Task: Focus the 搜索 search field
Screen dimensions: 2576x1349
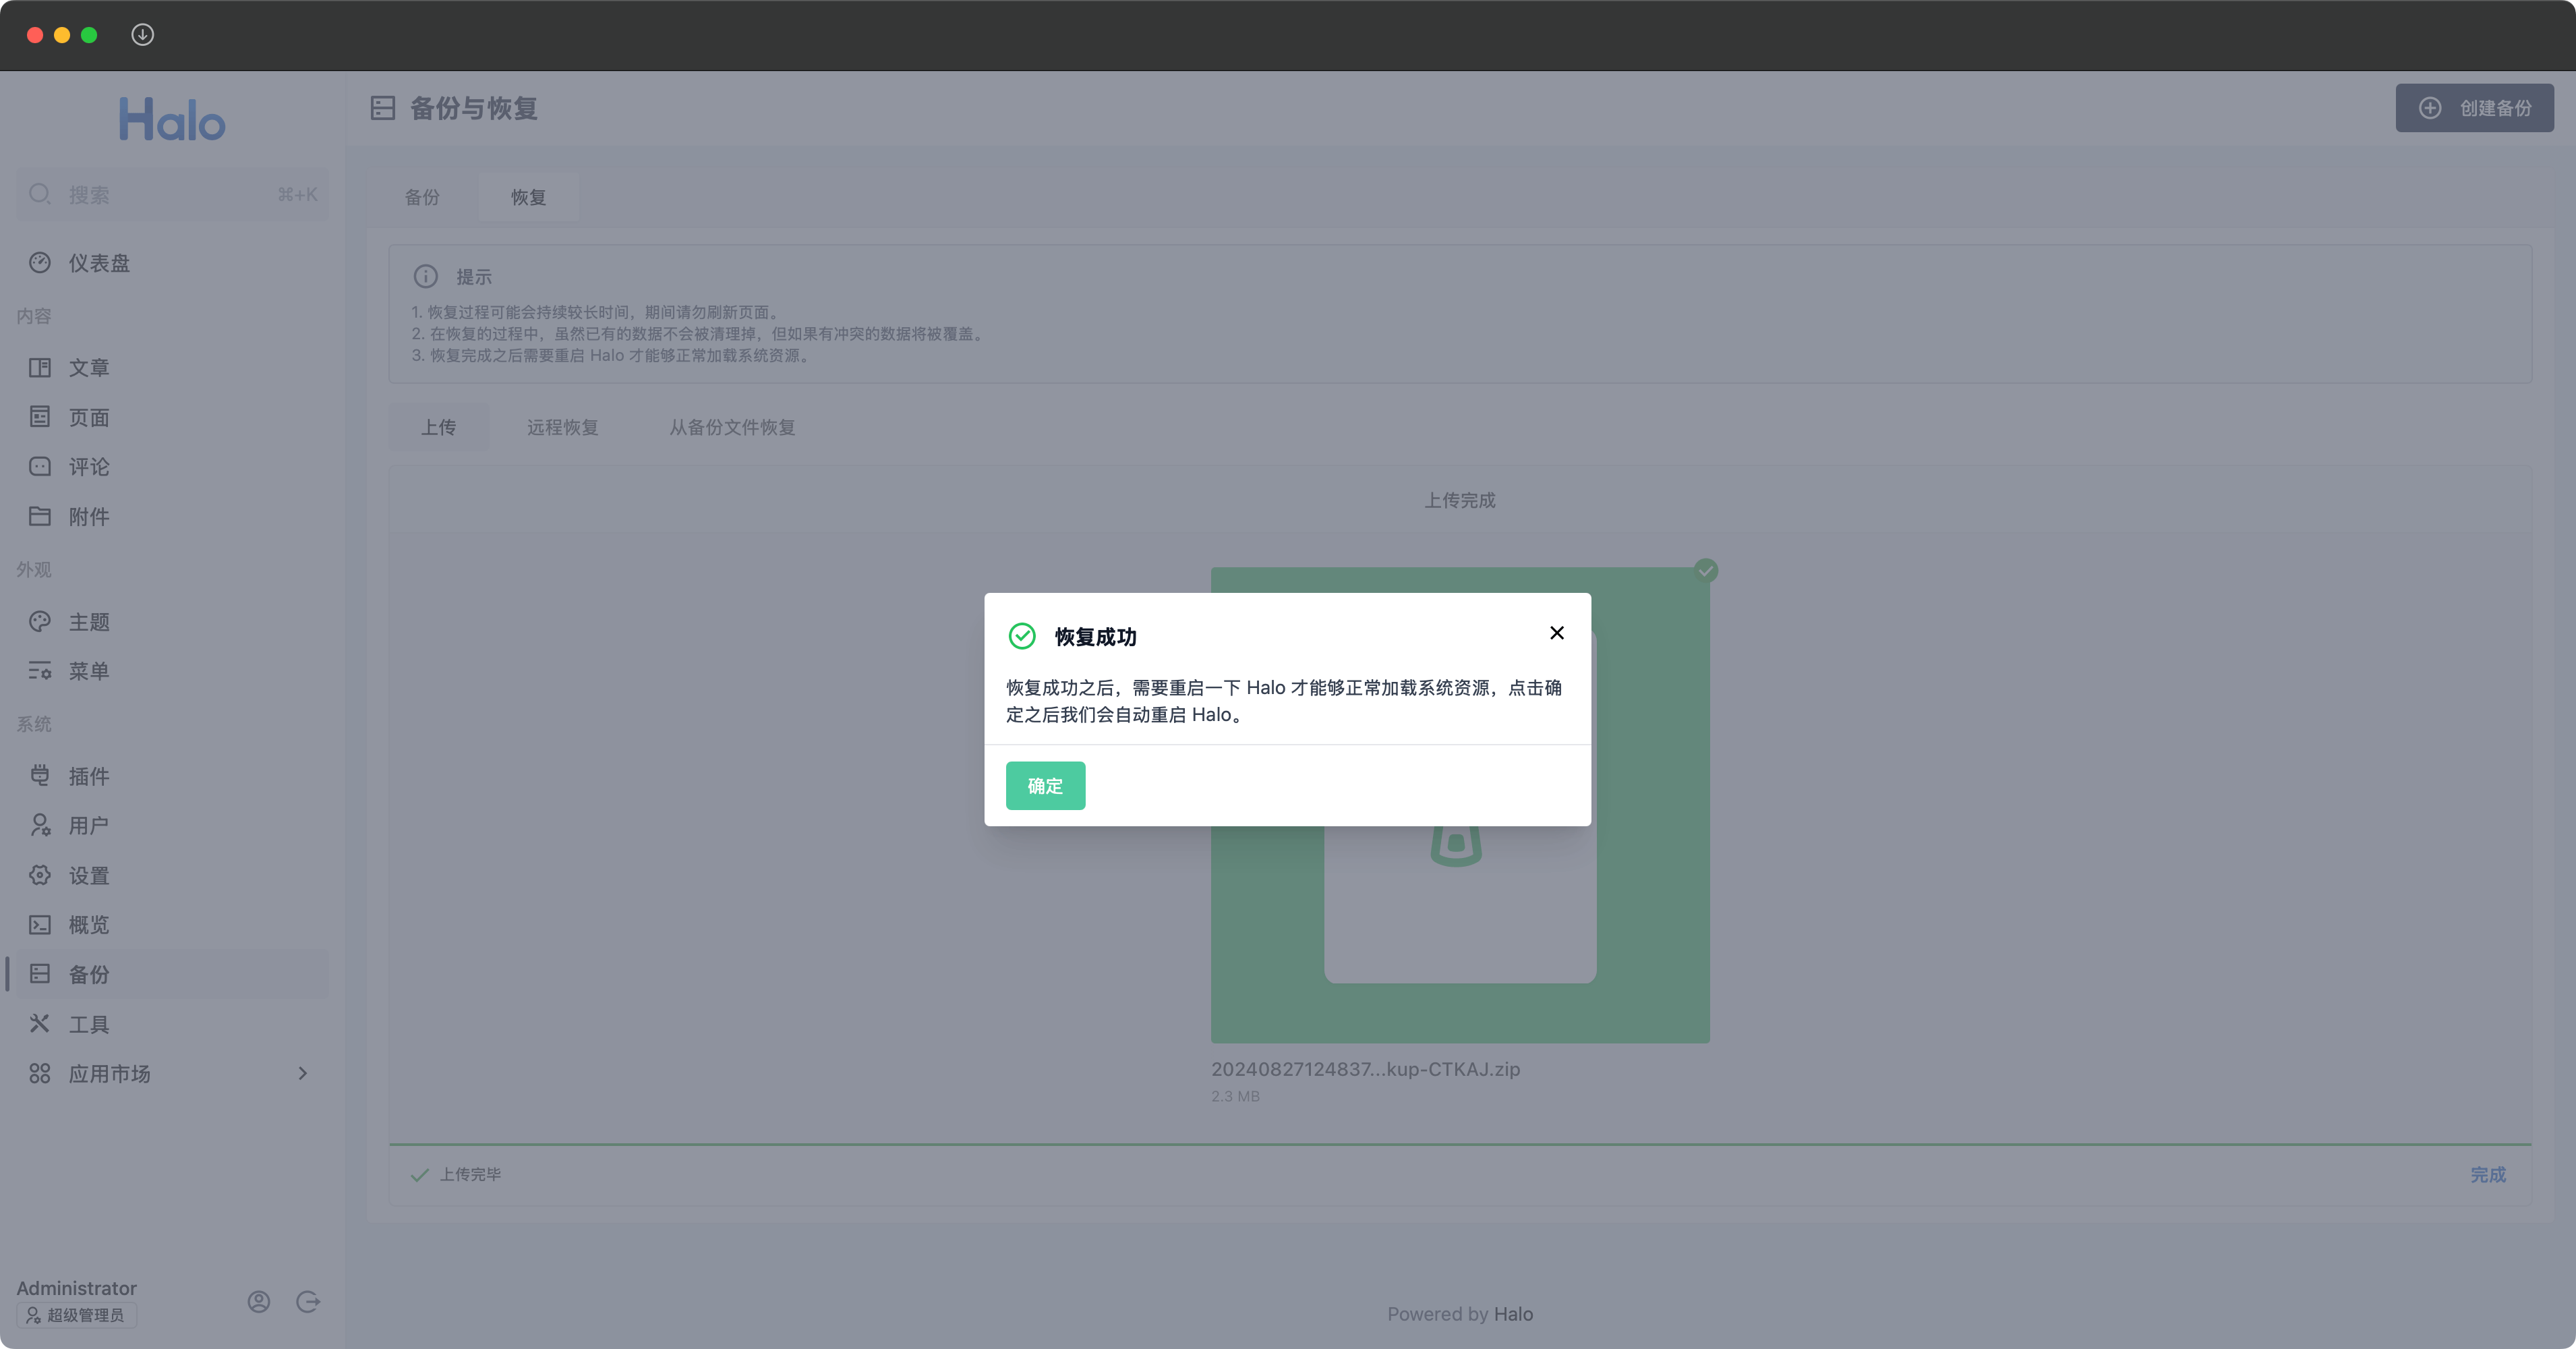Action: click(172, 194)
